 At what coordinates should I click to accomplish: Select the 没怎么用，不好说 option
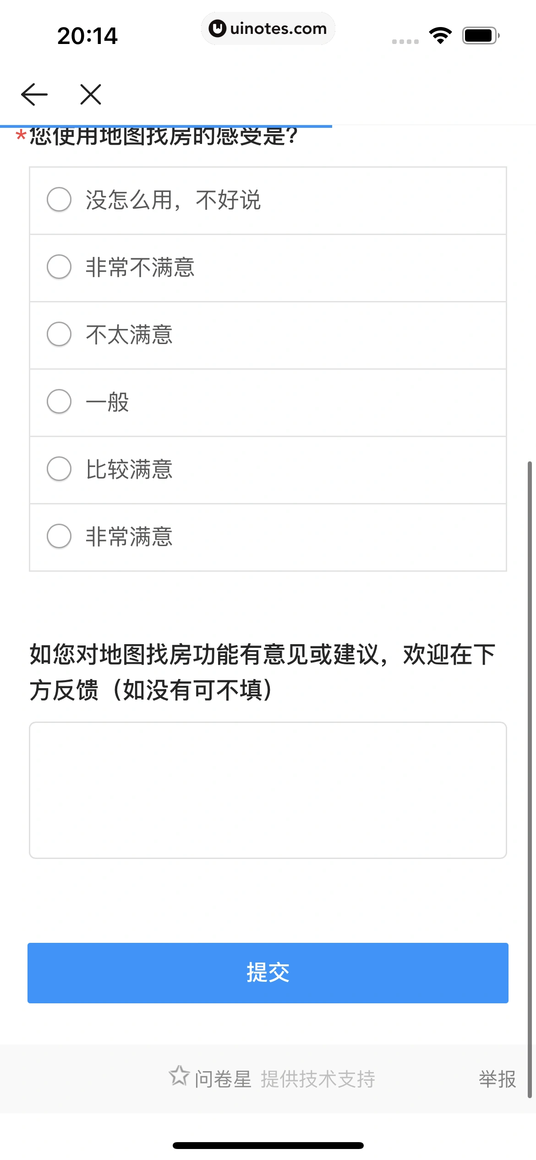pyautogui.click(x=59, y=200)
